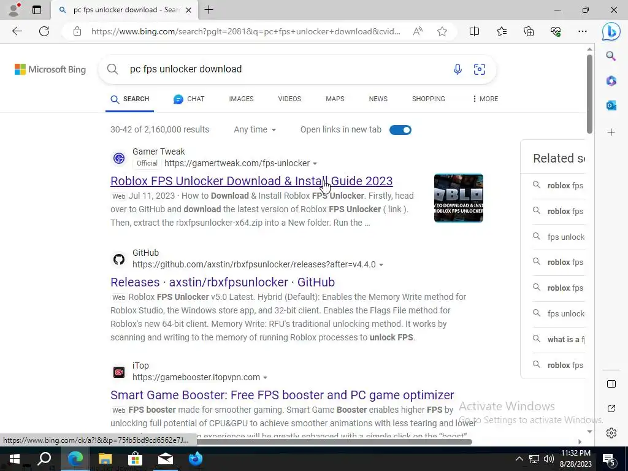
Task: Open visual search camera icon
Action: [480, 69]
